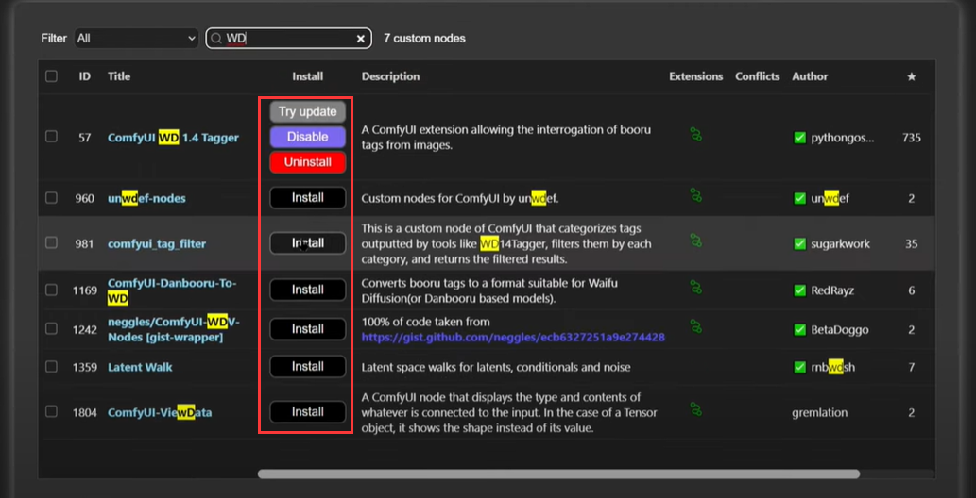This screenshot has width=976, height=498.
Task: Click the red Uninstall button
Action: (307, 162)
